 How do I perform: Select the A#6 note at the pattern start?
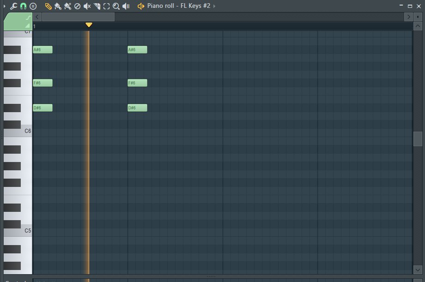(x=42, y=49)
